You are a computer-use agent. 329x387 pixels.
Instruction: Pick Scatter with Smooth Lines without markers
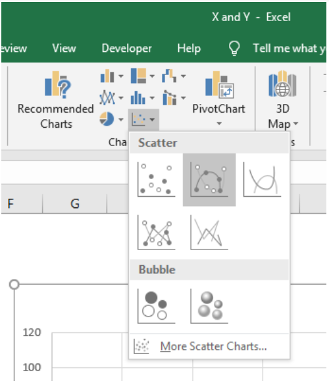[x=262, y=180]
